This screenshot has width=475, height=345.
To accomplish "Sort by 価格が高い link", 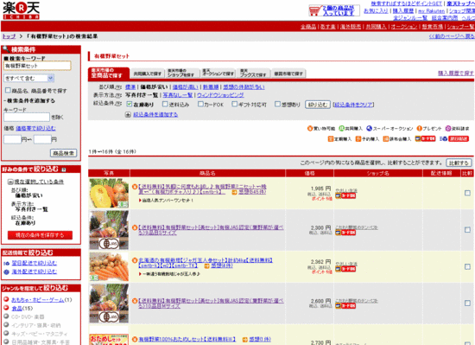I will click(x=185, y=87).
